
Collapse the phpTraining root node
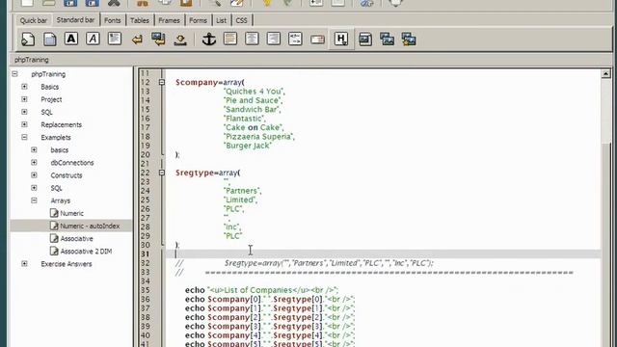(15, 74)
